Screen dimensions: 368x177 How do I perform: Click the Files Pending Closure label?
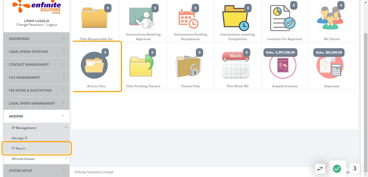(x=143, y=86)
